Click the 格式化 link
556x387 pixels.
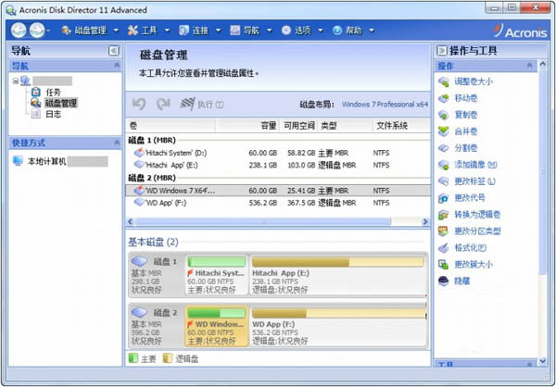(x=470, y=248)
